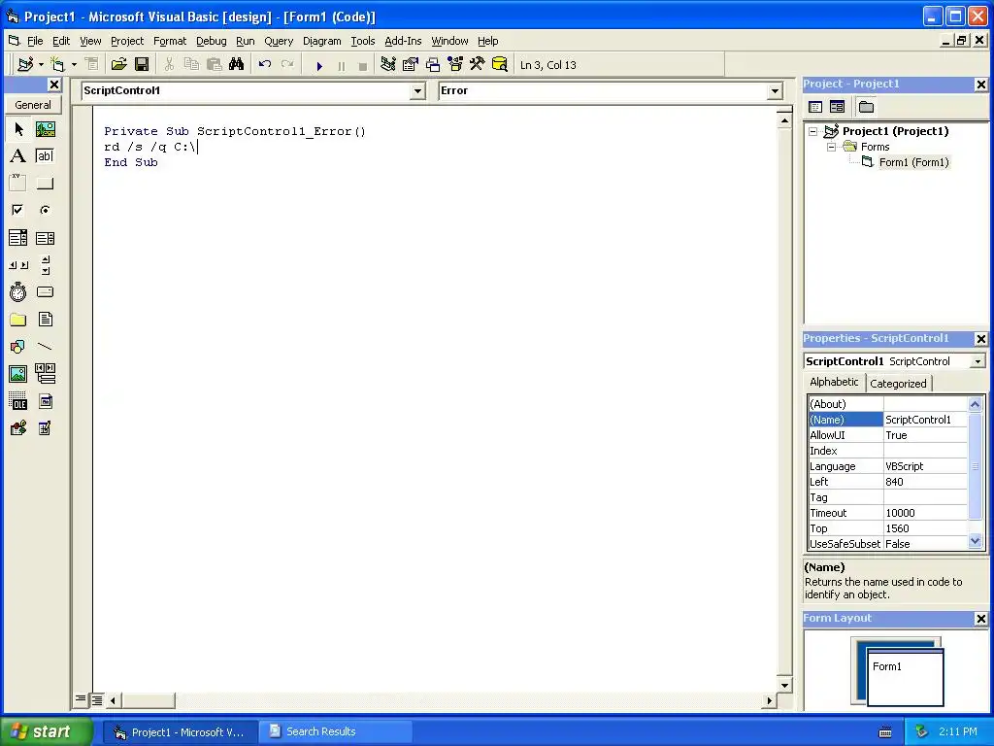The width and height of the screenshot is (994, 746).
Task: Toggle Folders in the Project panel
Action: [866, 107]
